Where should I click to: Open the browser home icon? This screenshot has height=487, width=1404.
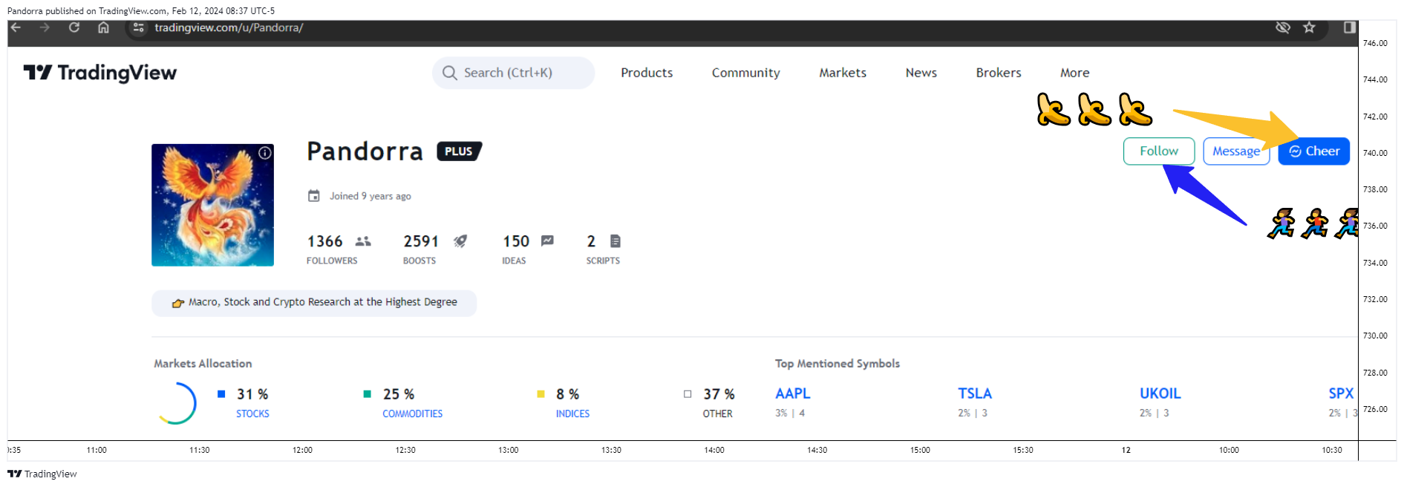point(103,27)
